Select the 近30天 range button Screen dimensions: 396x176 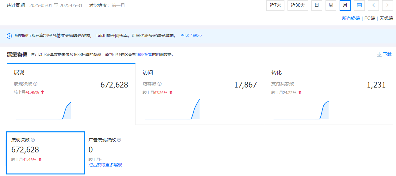click(x=298, y=5)
